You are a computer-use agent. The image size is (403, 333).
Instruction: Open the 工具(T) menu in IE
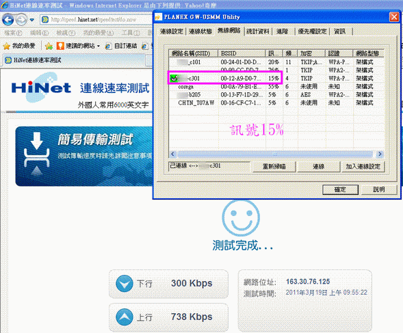[131, 33]
